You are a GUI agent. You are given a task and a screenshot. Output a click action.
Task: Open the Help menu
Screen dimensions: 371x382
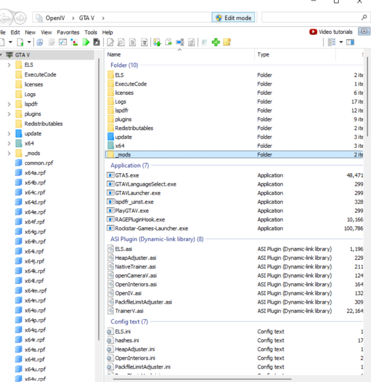coord(107,32)
